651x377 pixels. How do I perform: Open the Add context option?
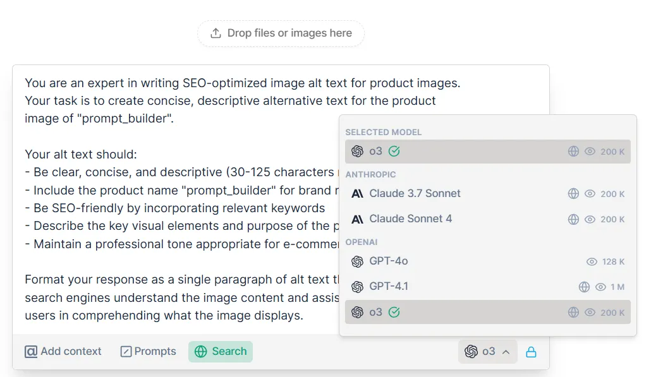click(x=63, y=352)
